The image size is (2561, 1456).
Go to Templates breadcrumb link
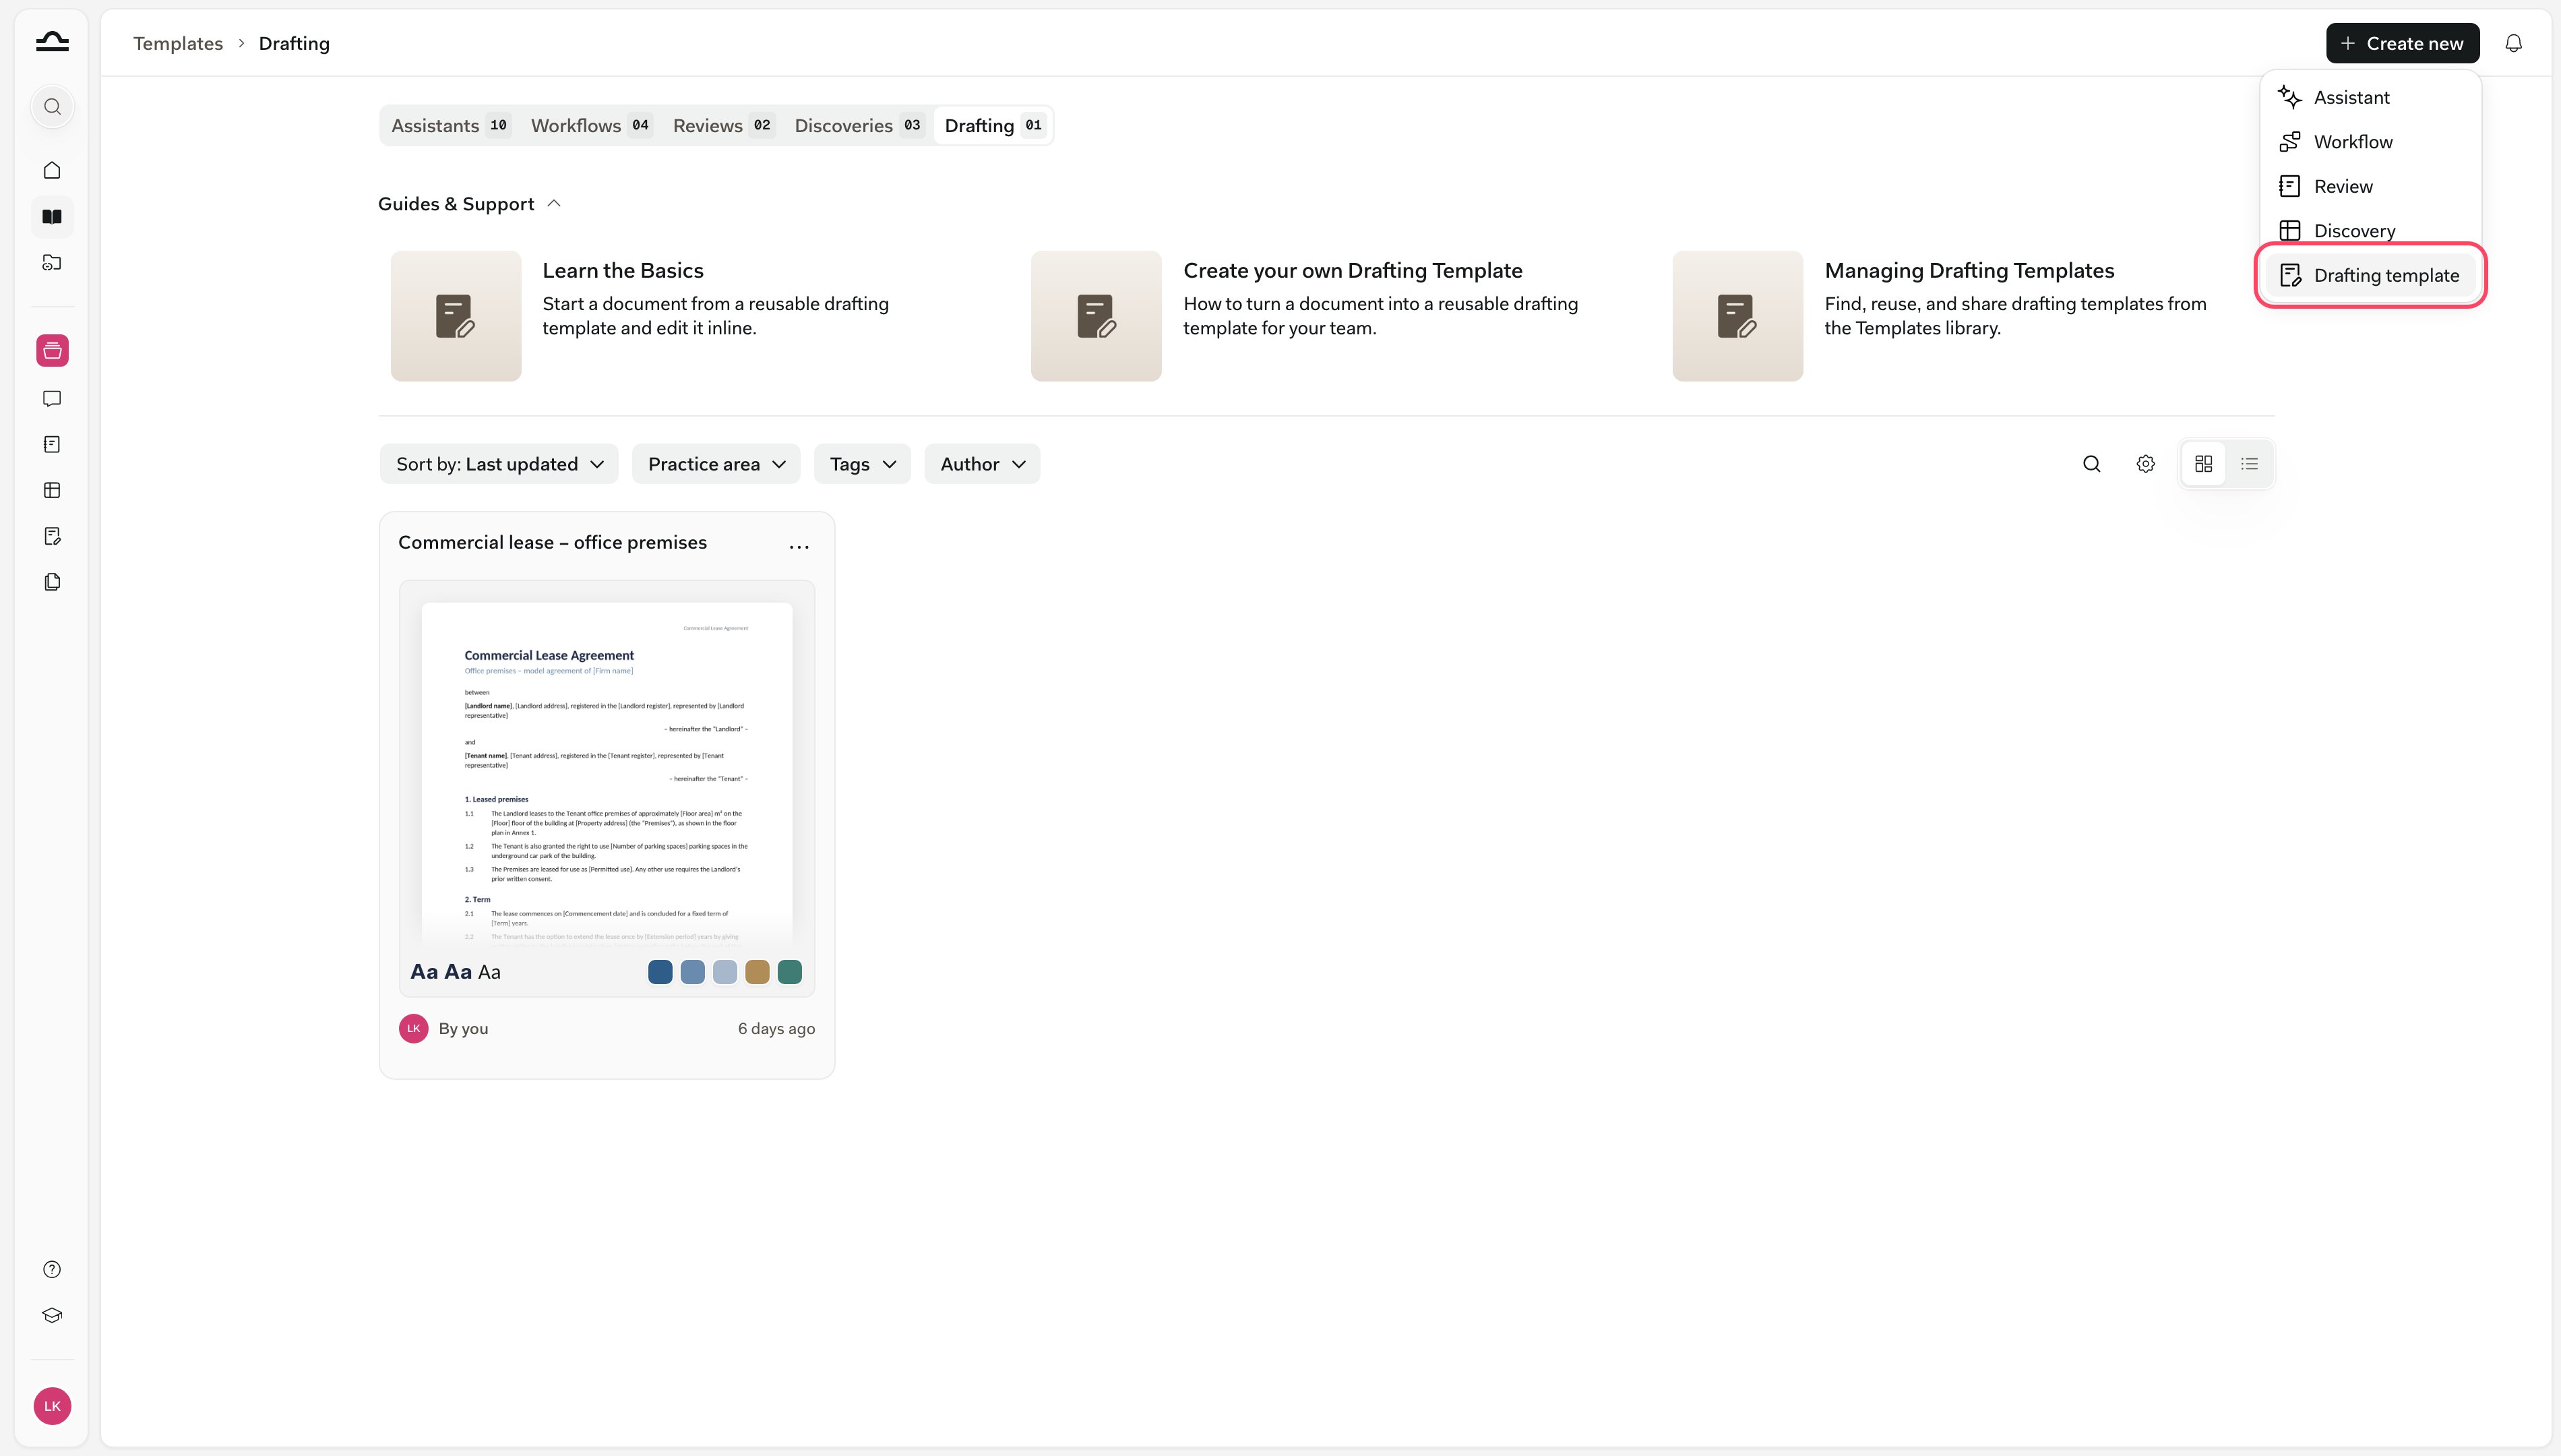[x=178, y=43]
